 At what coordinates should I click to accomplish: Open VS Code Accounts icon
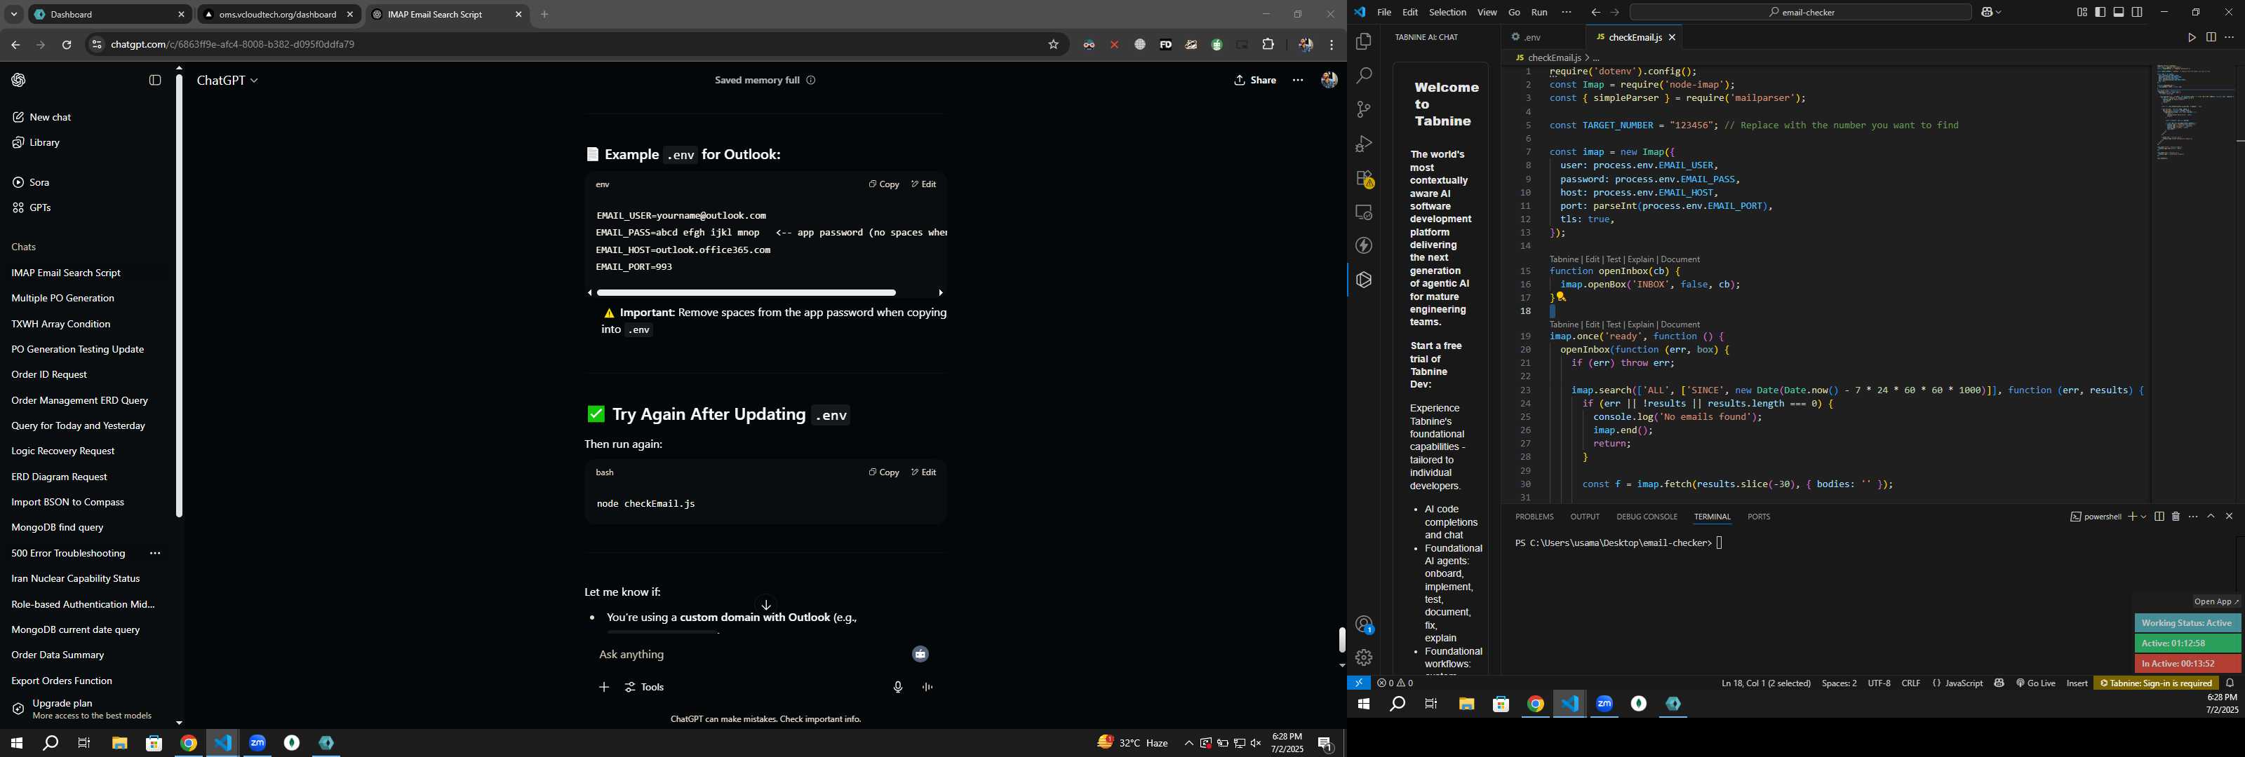1364,625
